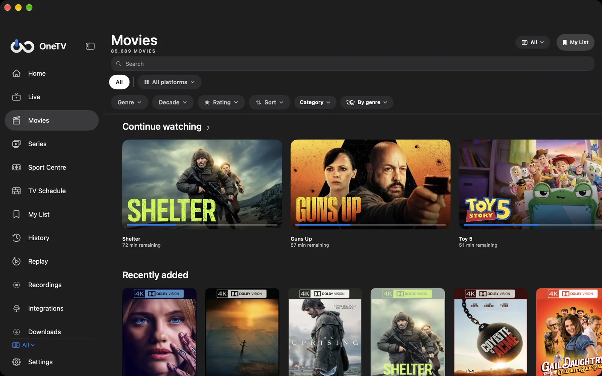
Task: Resume the Shelter continue-watching card
Action: [202, 184]
